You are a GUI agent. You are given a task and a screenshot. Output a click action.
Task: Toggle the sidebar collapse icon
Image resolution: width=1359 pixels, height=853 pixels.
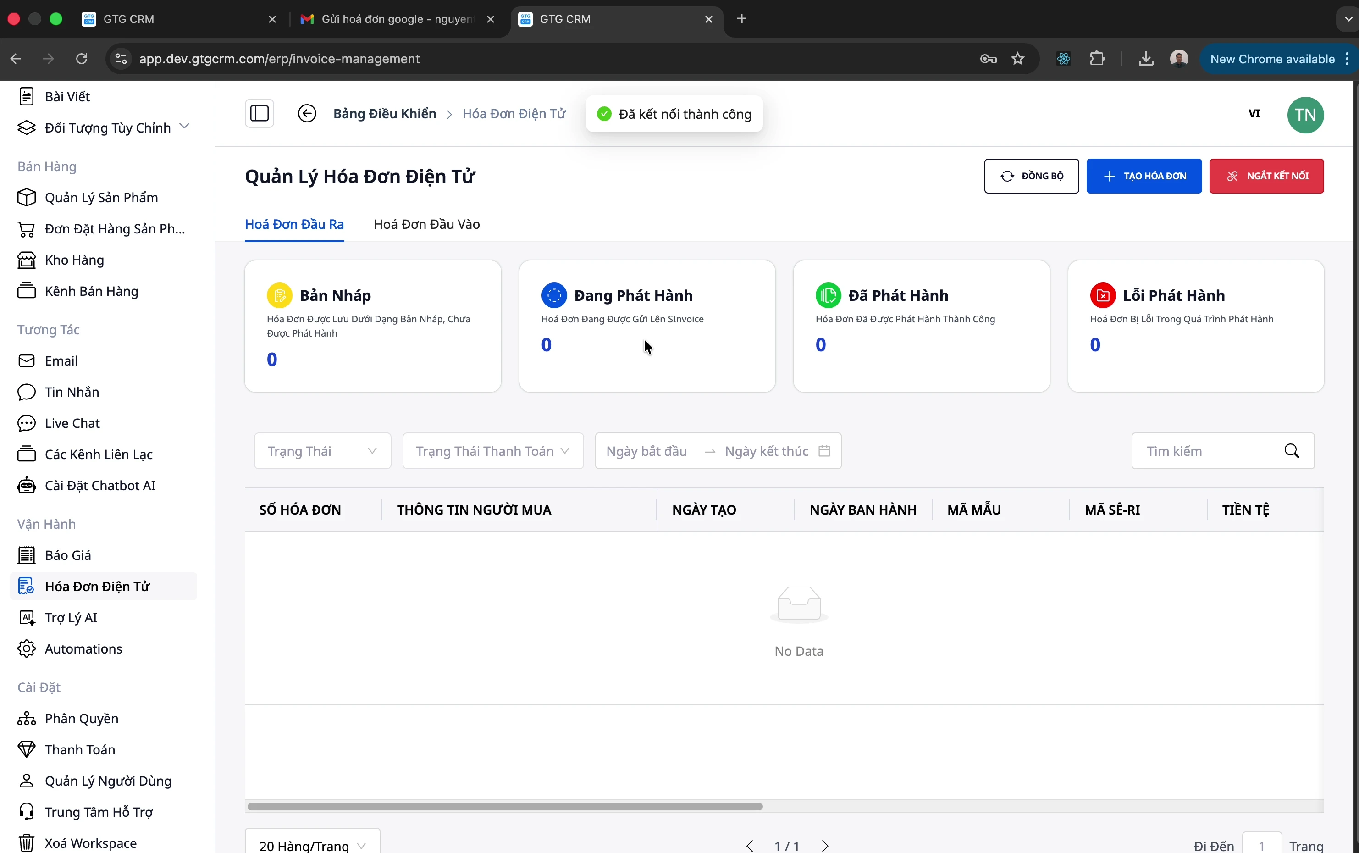coord(260,113)
